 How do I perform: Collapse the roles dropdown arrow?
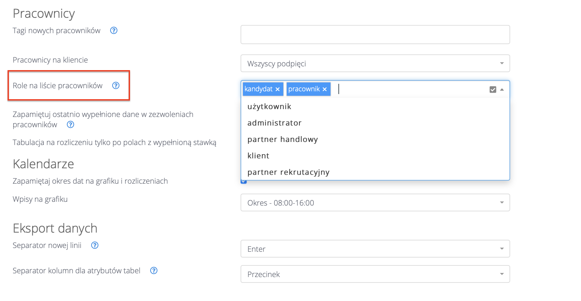click(502, 90)
